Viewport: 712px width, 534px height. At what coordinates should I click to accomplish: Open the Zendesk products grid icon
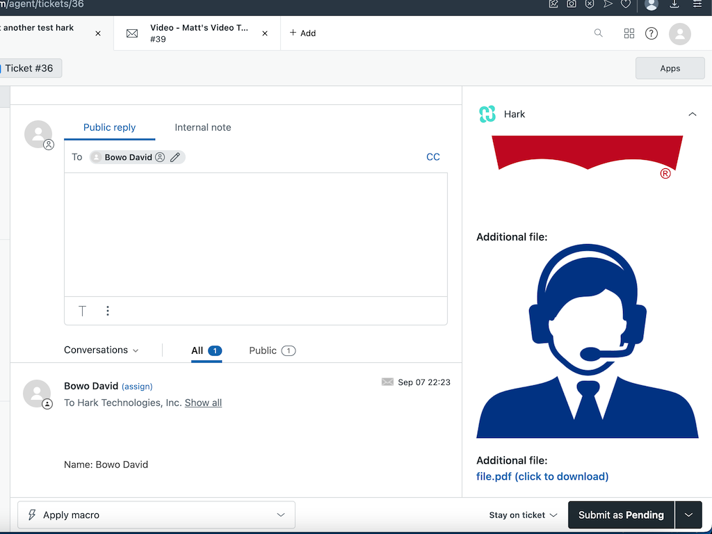coord(629,33)
